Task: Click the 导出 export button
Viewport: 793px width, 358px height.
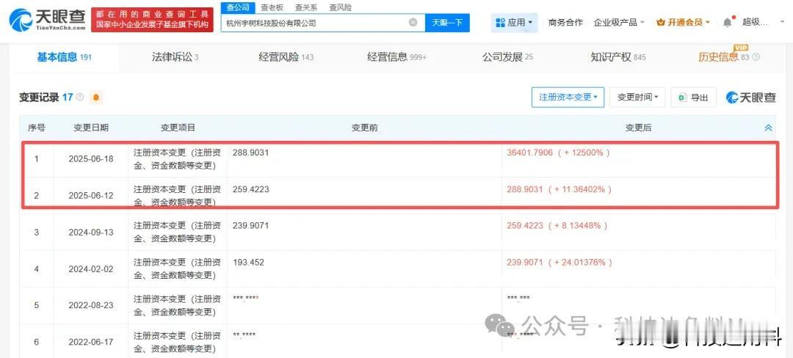Action: [693, 97]
